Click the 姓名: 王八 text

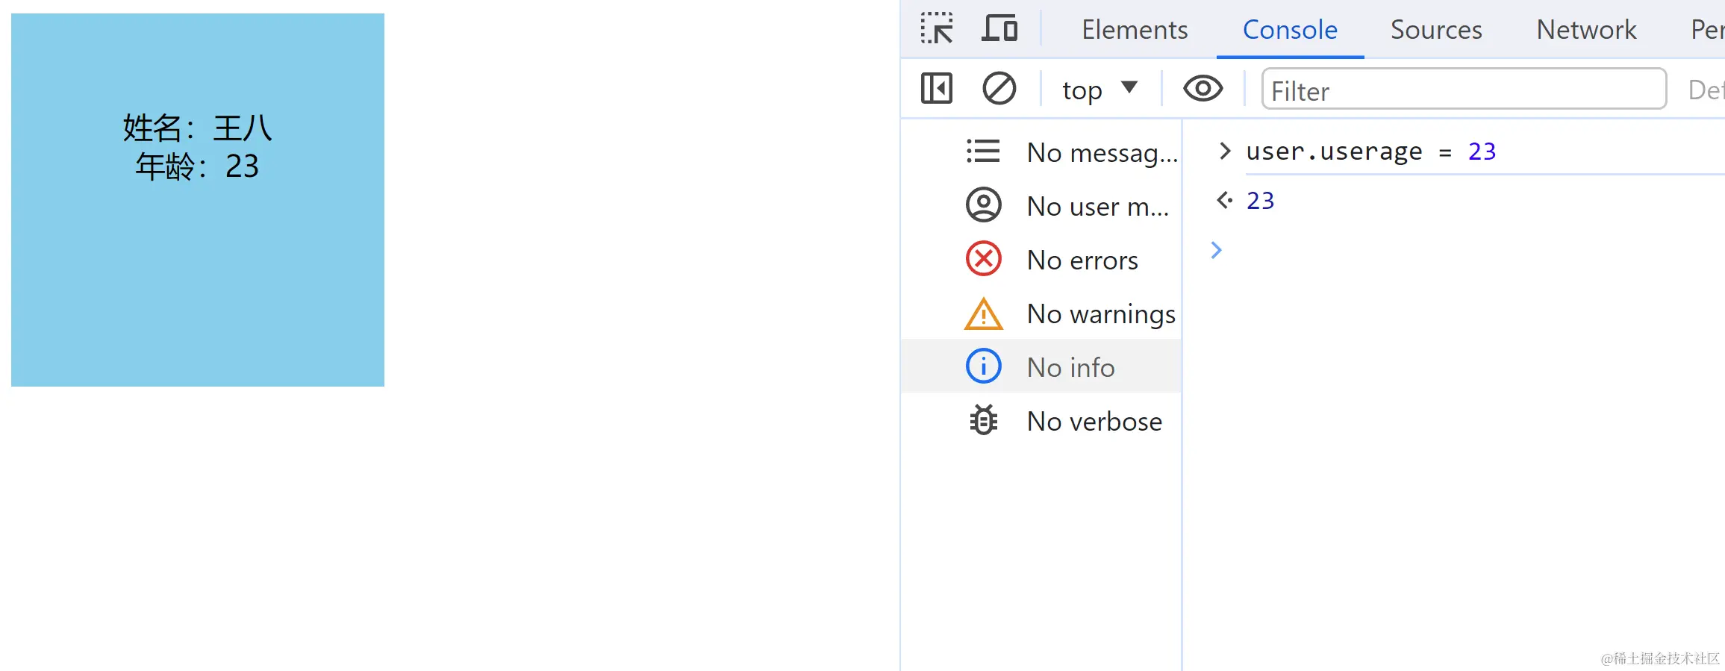pyautogui.click(x=198, y=128)
